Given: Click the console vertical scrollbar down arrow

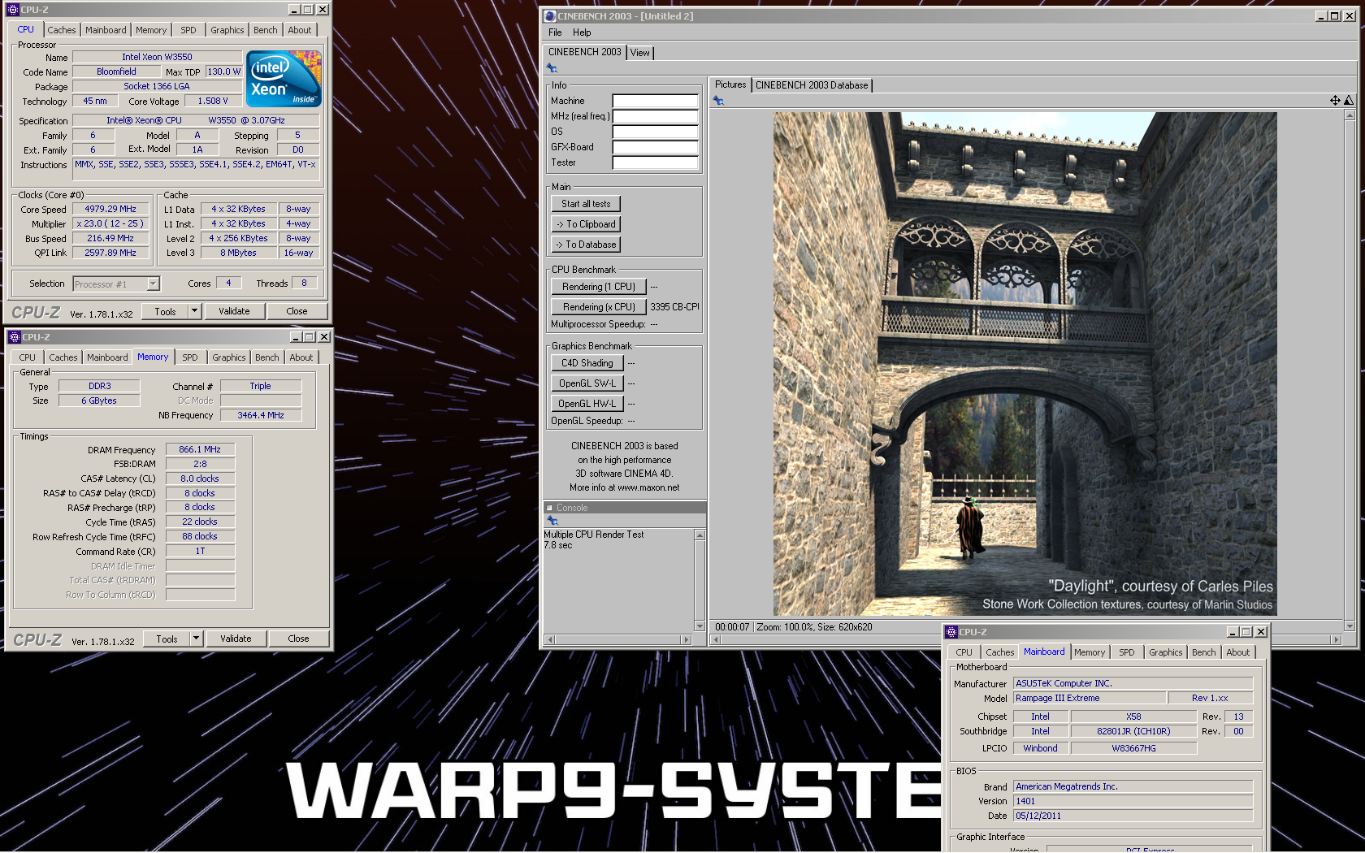Looking at the screenshot, I should pyautogui.click(x=700, y=626).
